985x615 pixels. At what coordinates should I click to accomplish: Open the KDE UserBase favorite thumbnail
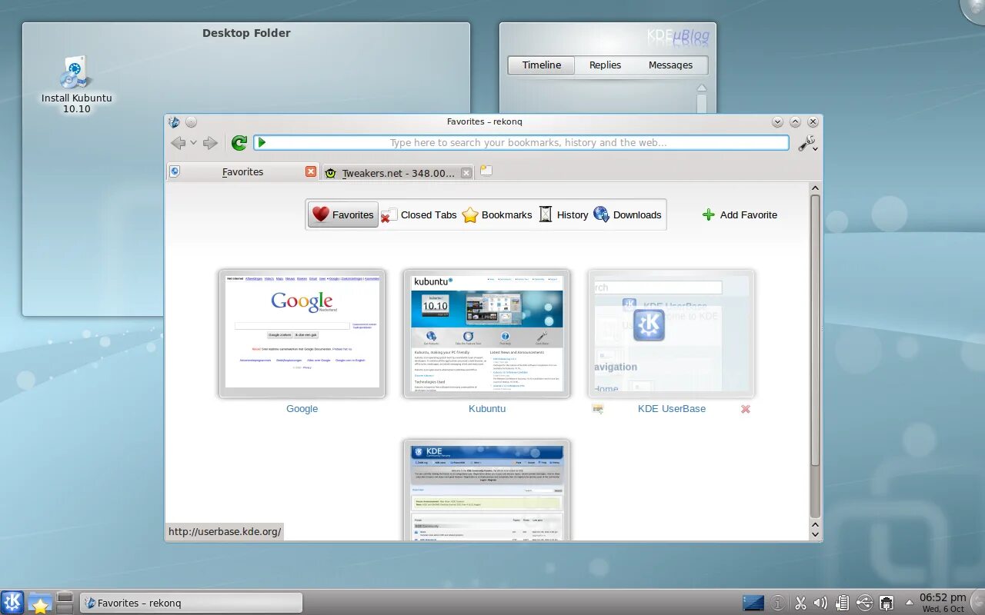click(x=671, y=333)
